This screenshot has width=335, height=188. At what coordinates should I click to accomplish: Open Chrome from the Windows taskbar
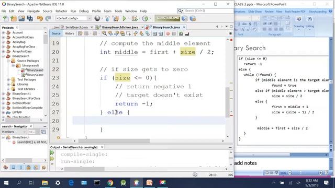point(110,183)
